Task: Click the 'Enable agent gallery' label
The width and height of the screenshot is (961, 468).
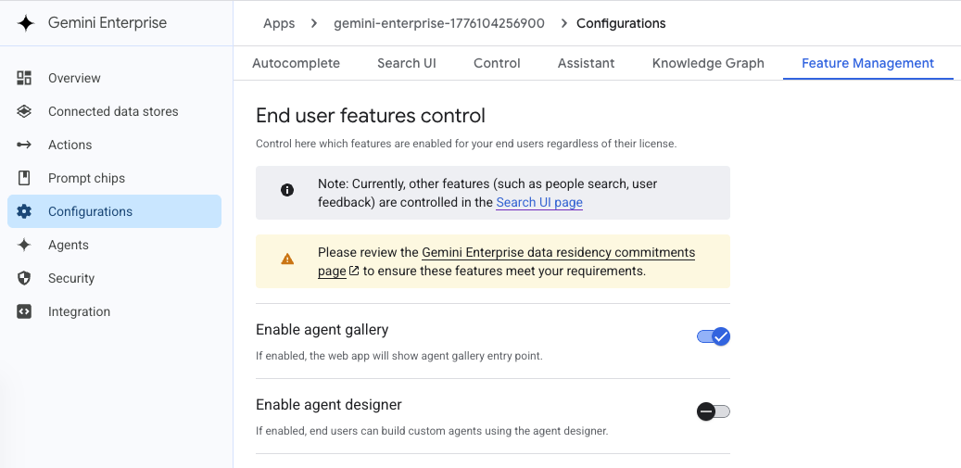Action: tap(322, 330)
